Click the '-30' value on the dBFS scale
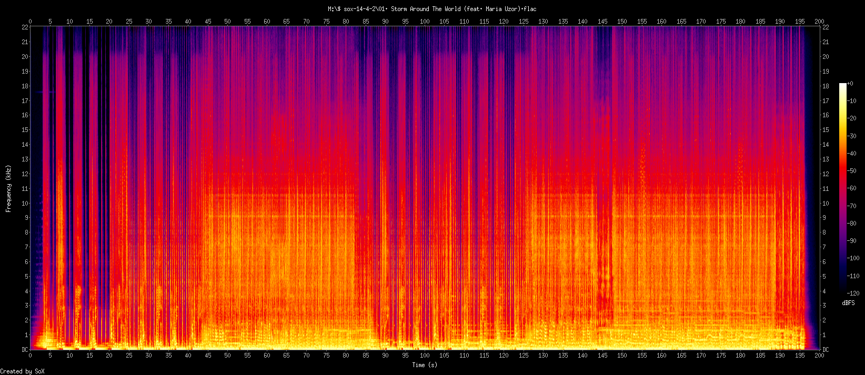865x375 pixels. [852, 136]
